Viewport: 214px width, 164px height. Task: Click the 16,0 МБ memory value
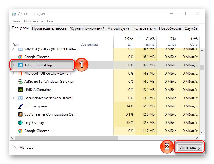click(148, 65)
